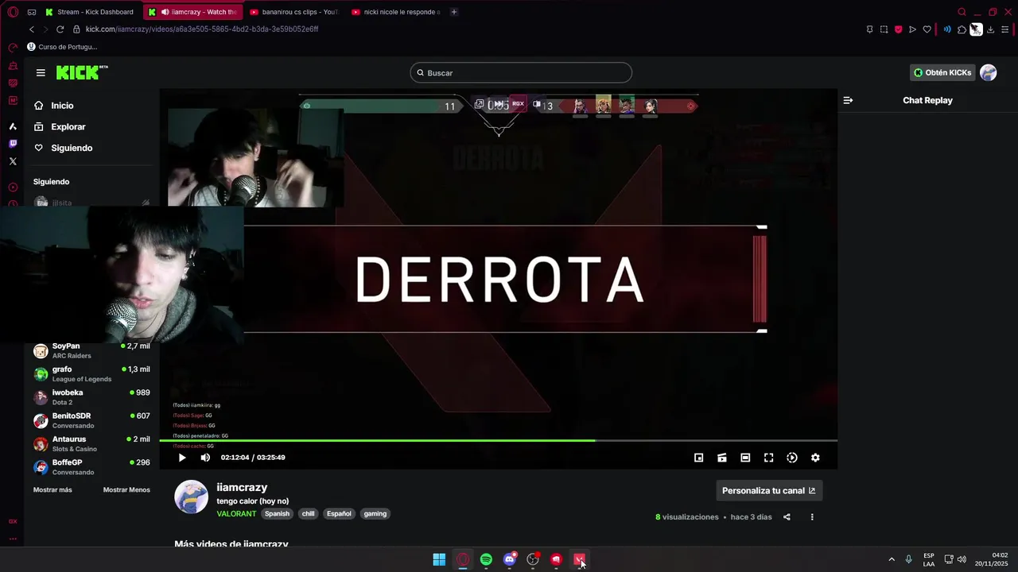Open the Opera workspaces icon

[x=32, y=12]
